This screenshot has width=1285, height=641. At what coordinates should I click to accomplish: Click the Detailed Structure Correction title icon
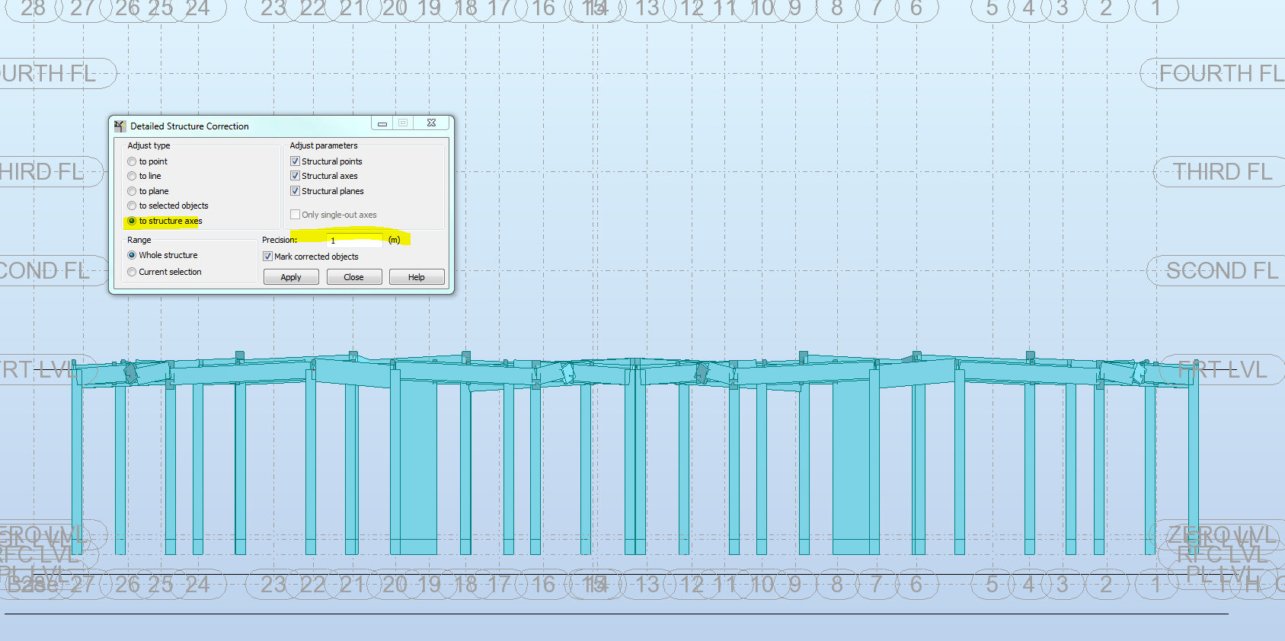[x=120, y=126]
